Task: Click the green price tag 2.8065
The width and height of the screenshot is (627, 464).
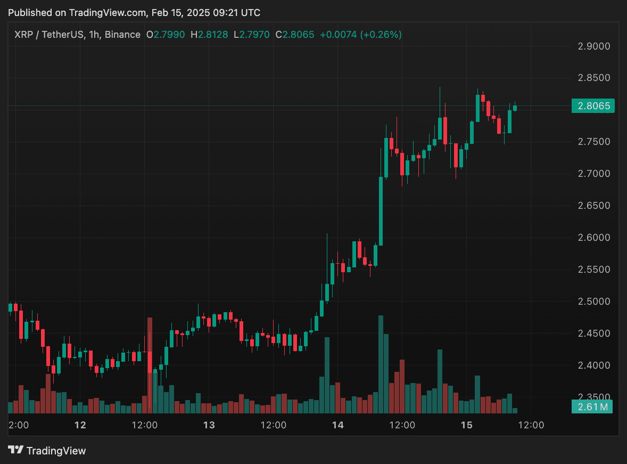Action: 592,106
